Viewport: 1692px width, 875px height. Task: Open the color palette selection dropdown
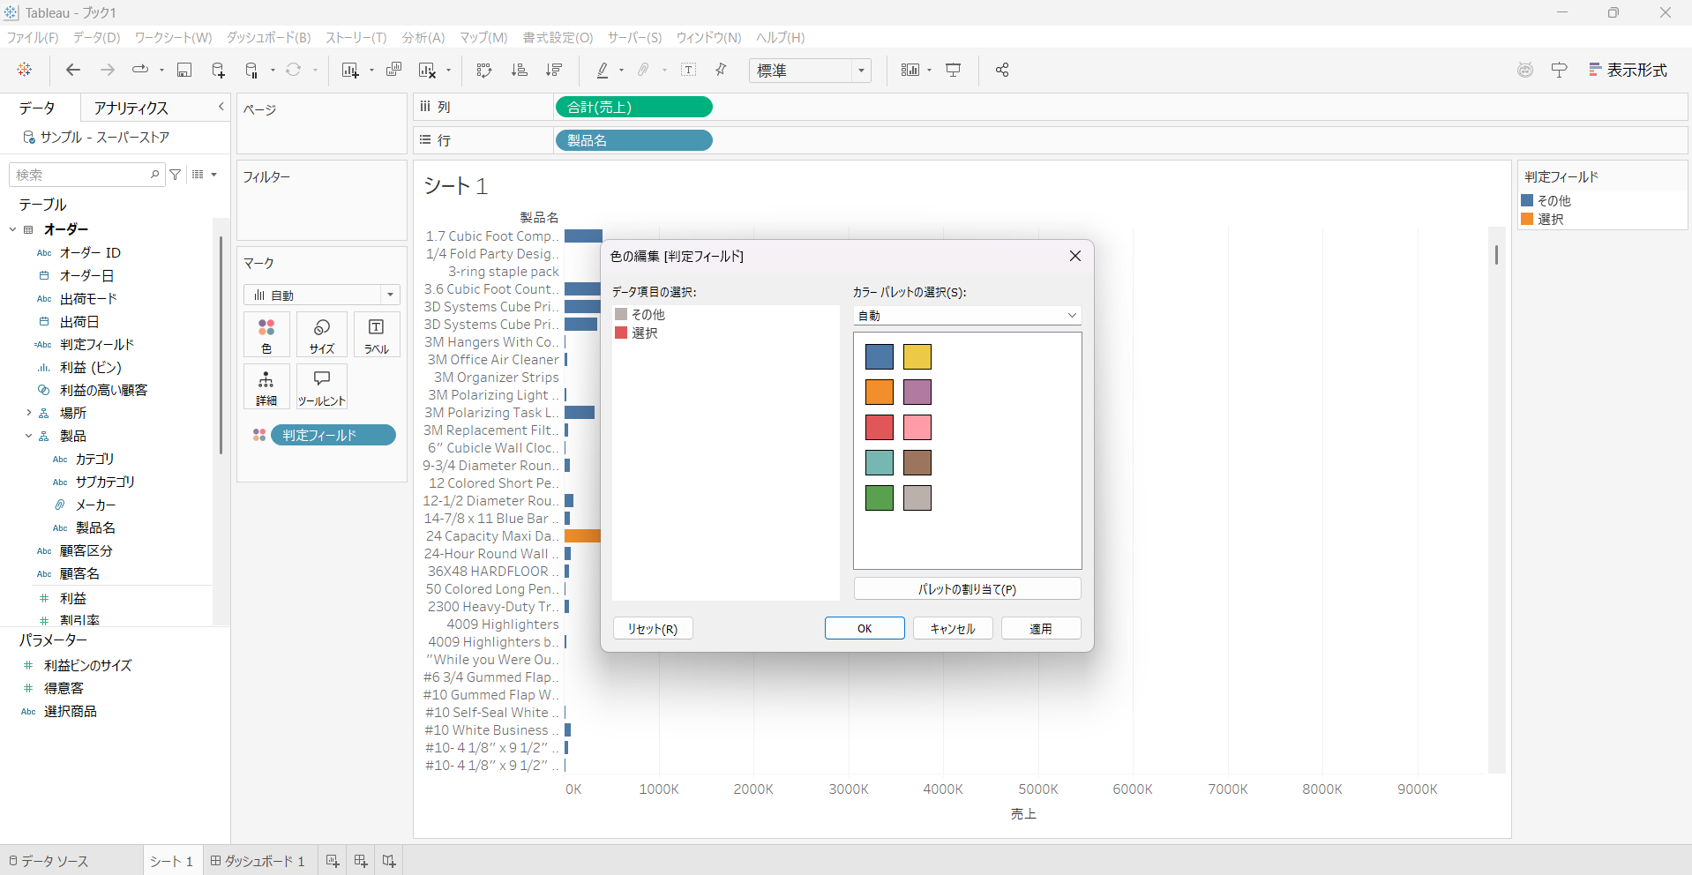pyautogui.click(x=967, y=316)
